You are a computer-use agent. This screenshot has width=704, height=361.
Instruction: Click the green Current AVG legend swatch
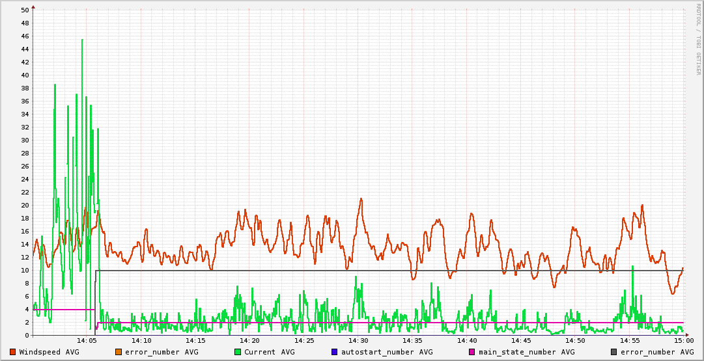pyautogui.click(x=238, y=352)
